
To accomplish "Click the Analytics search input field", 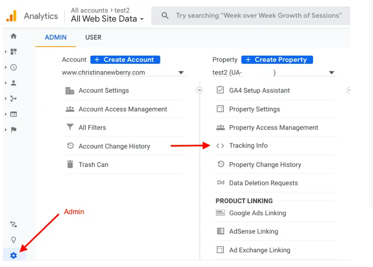I will click(251, 16).
